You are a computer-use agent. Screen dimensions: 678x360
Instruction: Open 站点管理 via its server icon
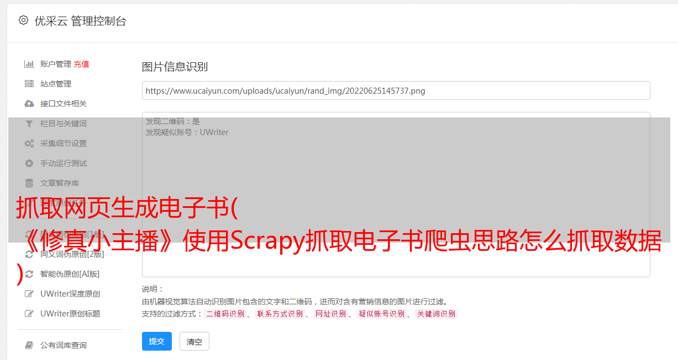click(x=29, y=84)
